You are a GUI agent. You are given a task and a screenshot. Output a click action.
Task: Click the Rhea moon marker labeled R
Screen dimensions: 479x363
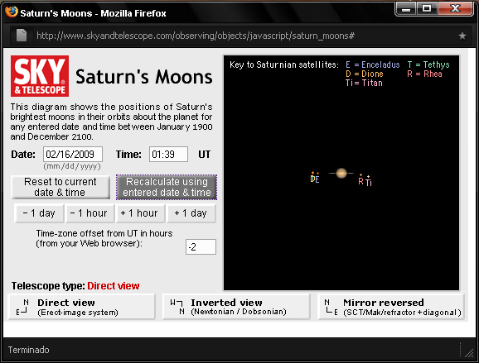360,179
